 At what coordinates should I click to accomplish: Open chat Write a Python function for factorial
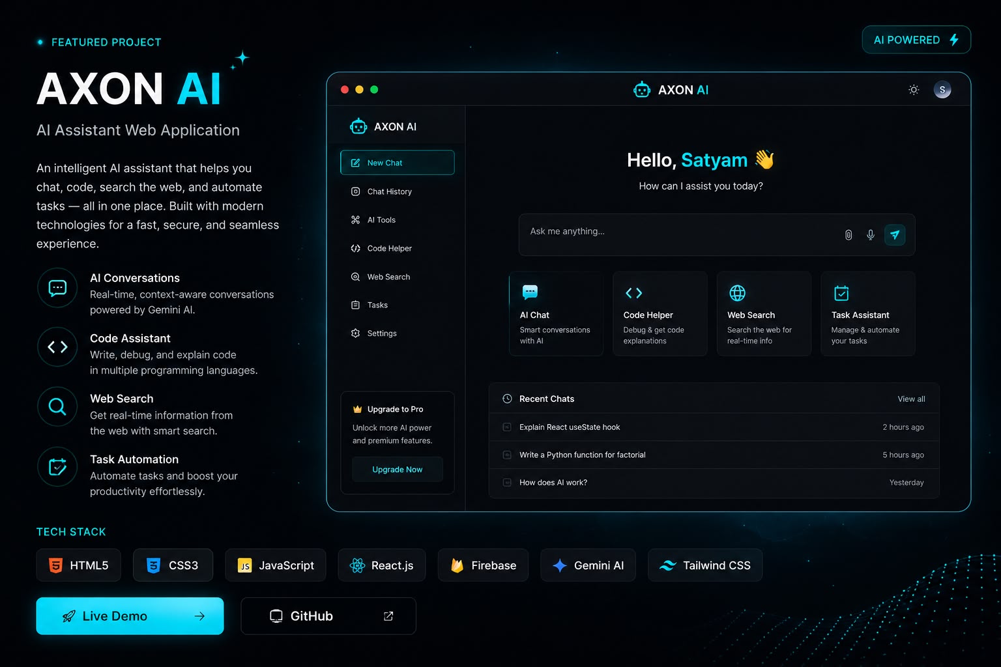click(x=714, y=455)
